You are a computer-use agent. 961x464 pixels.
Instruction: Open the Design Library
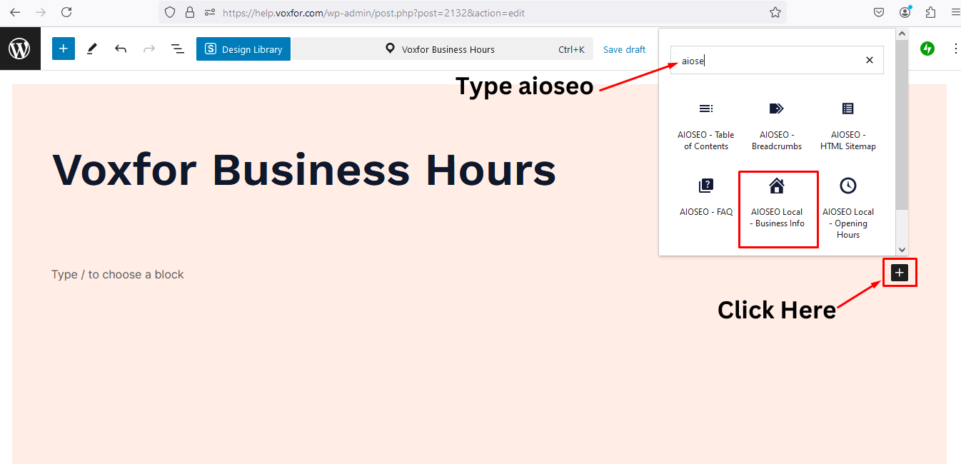click(243, 49)
